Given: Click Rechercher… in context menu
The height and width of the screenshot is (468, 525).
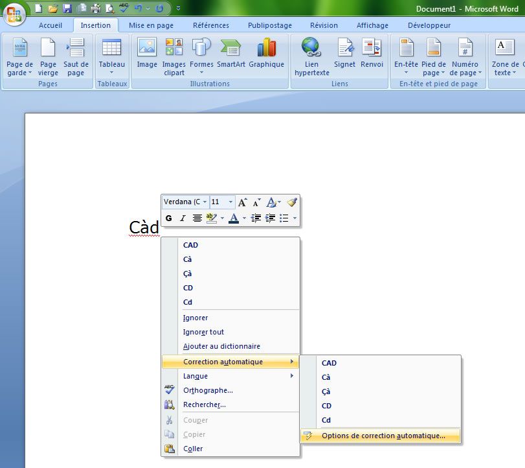Looking at the screenshot, I should (x=230, y=404).
